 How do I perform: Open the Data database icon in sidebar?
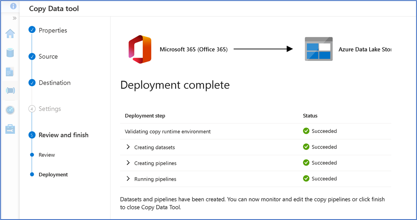(x=10, y=52)
